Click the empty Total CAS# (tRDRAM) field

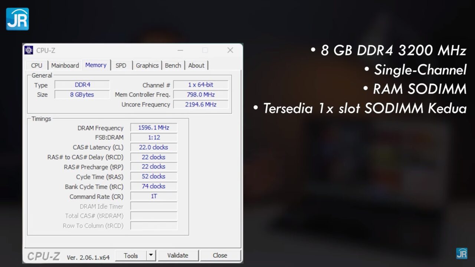pos(154,216)
